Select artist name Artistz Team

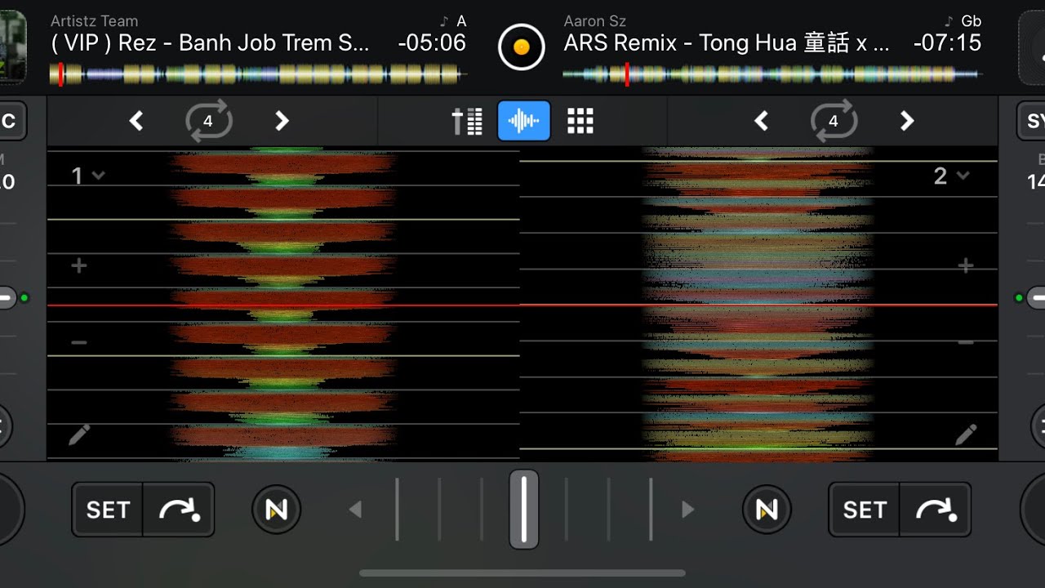pyautogui.click(x=94, y=21)
